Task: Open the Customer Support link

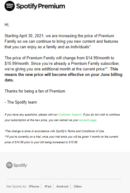Action: point(70,115)
